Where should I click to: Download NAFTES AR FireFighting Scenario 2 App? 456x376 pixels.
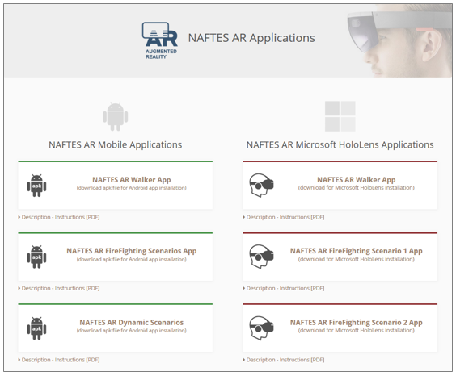(357, 322)
